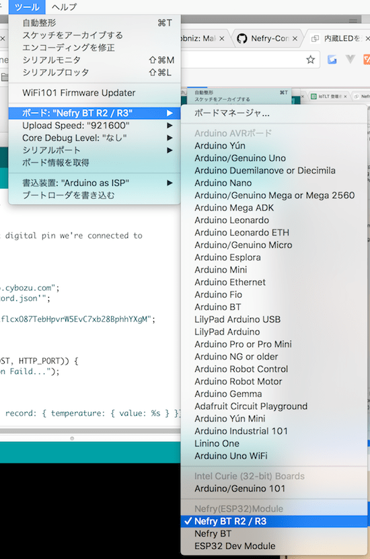
Task: Click the blue browser extension icon
Action: pyautogui.click(x=332, y=59)
